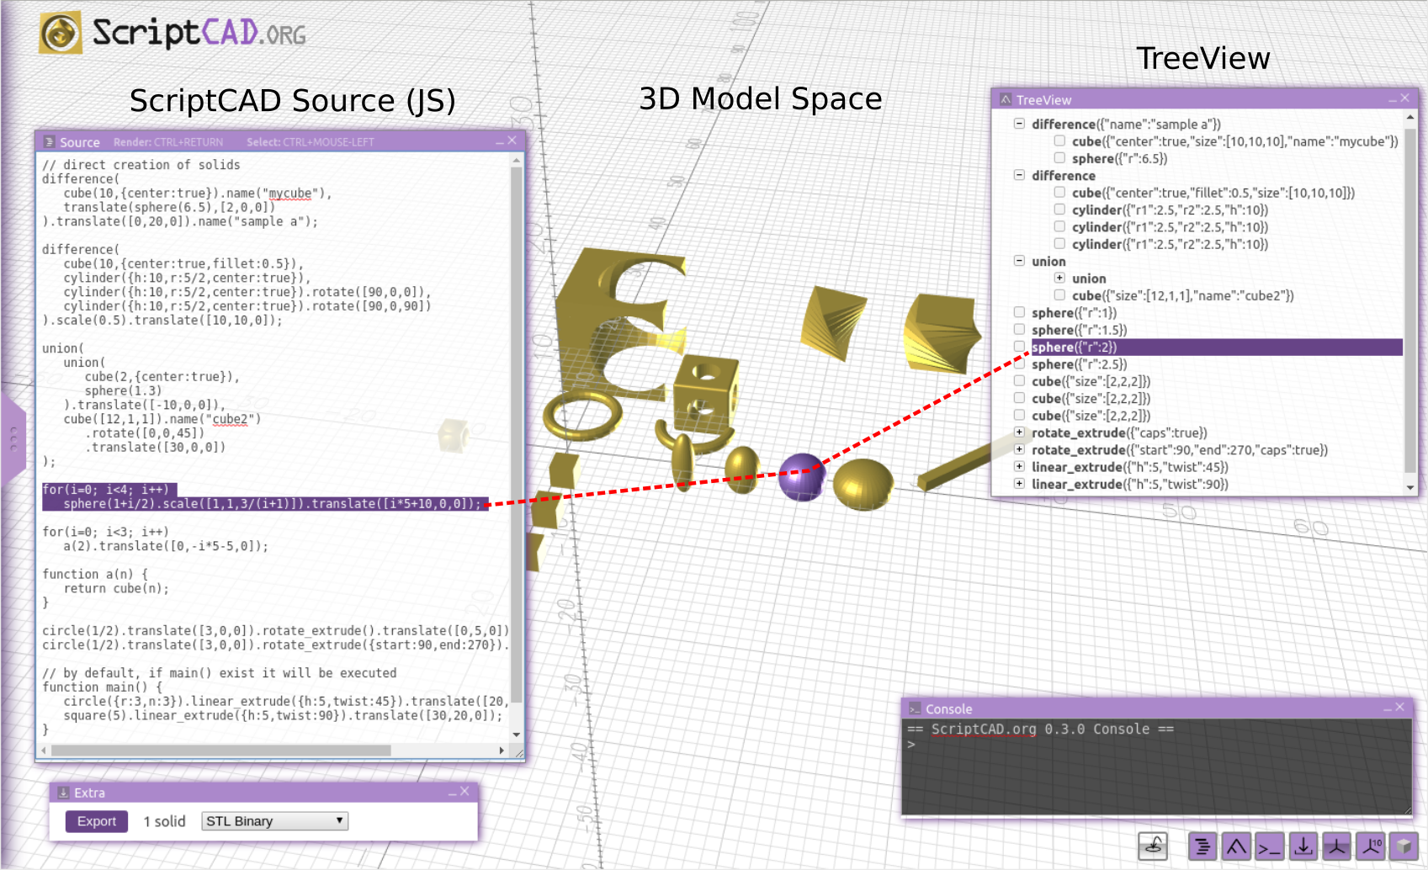Check the sphere r:1.5 checkbox
The image size is (1428, 870).
click(x=1019, y=330)
